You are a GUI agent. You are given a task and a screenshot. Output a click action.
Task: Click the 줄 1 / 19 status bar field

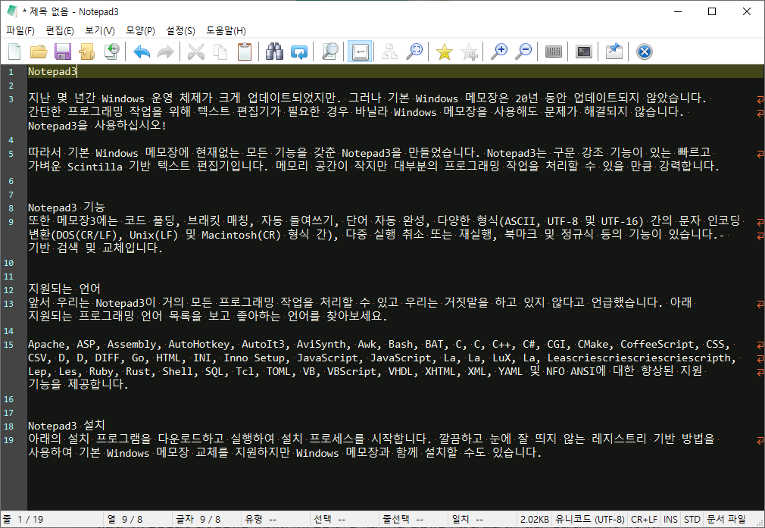[x=53, y=519]
